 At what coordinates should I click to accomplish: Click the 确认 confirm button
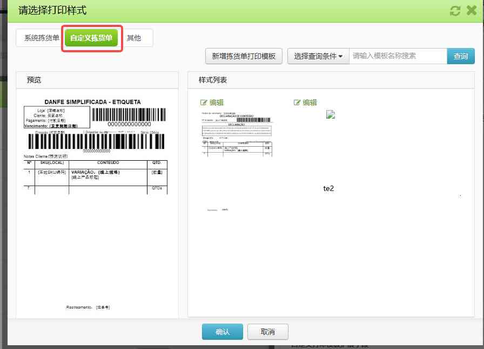point(223,332)
